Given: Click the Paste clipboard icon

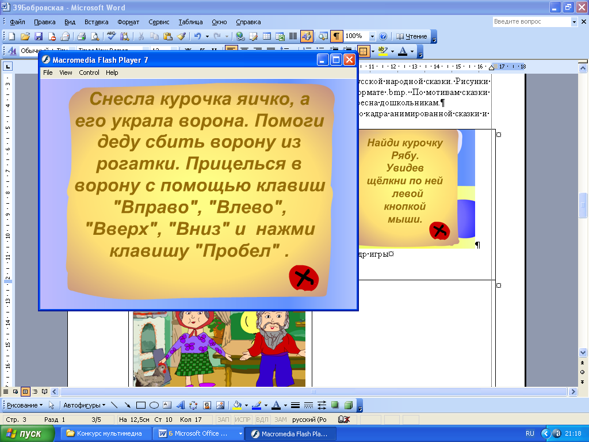Looking at the screenshot, I should [168, 36].
